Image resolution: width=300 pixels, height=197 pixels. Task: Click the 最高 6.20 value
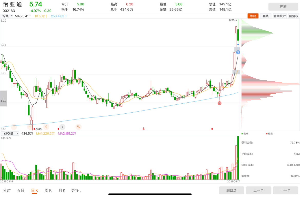(129, 4)
